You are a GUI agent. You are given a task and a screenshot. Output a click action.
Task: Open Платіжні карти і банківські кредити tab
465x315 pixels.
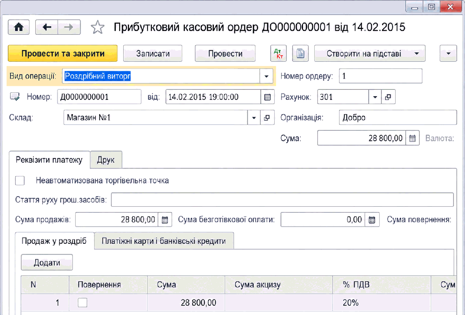pyautogui.click(x=164, y=241)
